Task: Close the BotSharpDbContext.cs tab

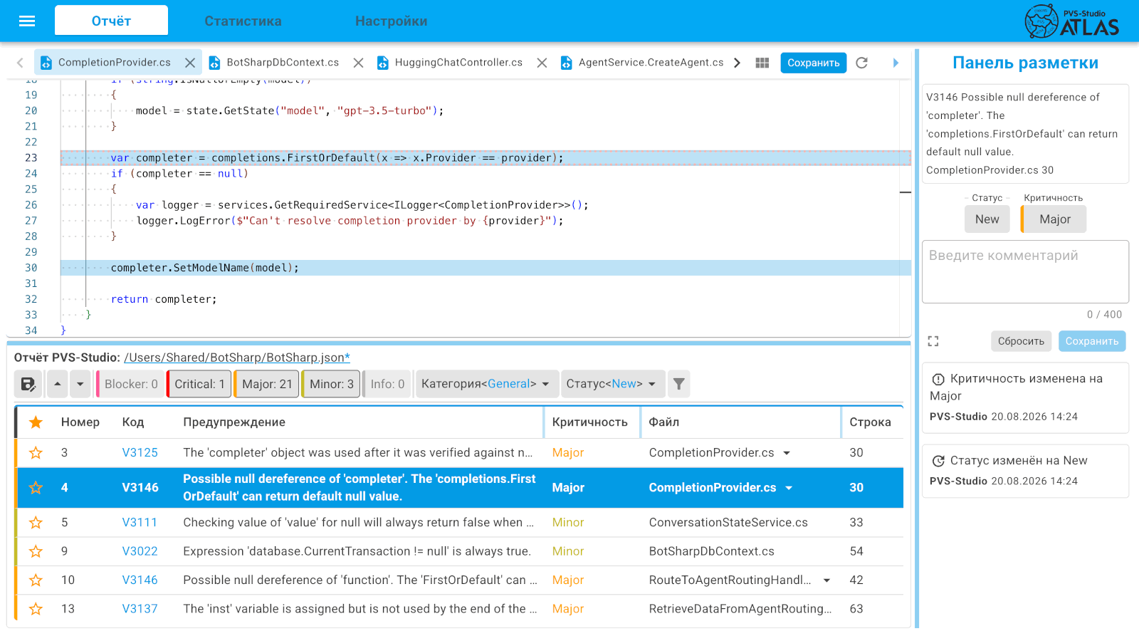Action: click(x=358, y=63)
